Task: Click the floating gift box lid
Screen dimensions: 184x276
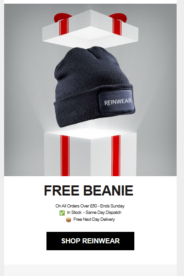Action: (90, 29)
